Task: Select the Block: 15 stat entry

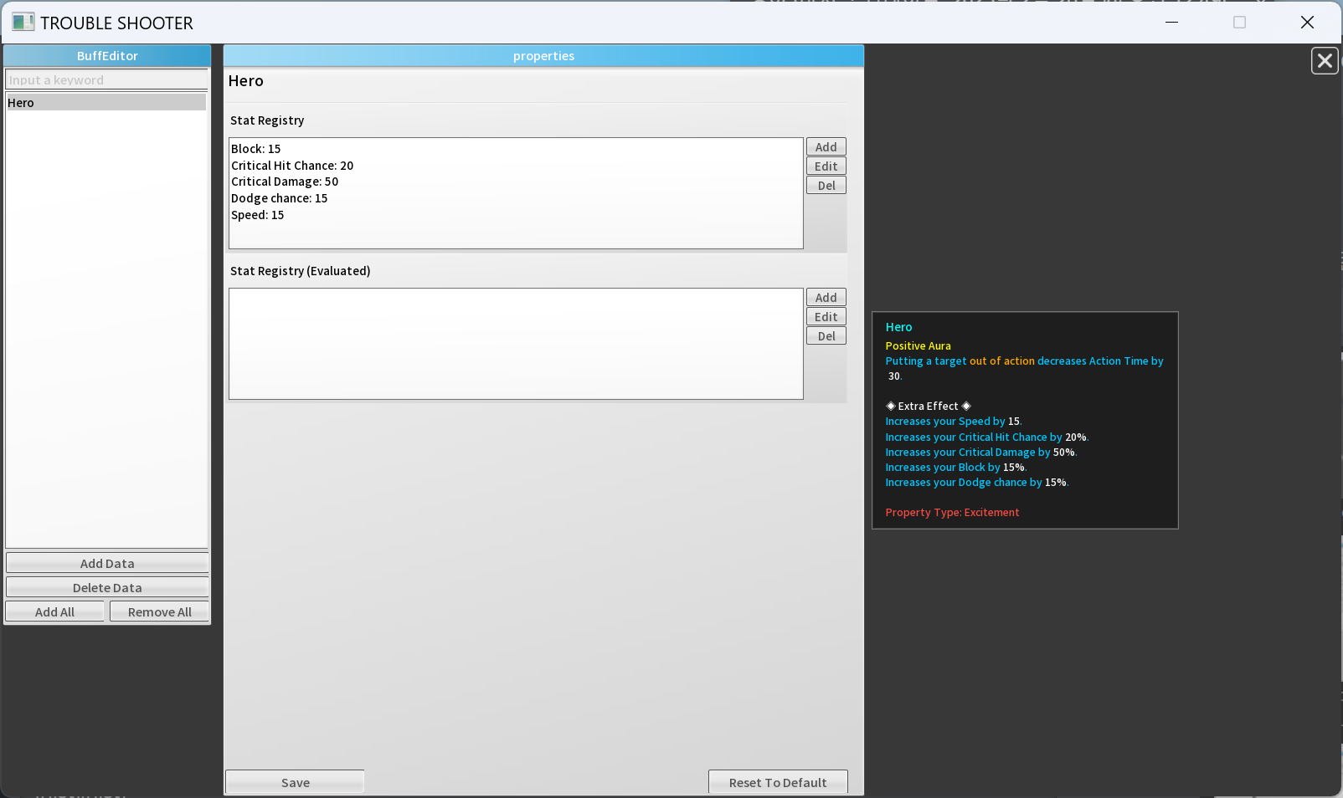Action: (256, 149)
